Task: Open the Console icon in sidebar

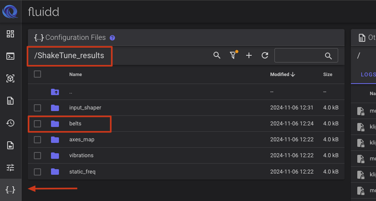Action: click(x=10, y=56)
